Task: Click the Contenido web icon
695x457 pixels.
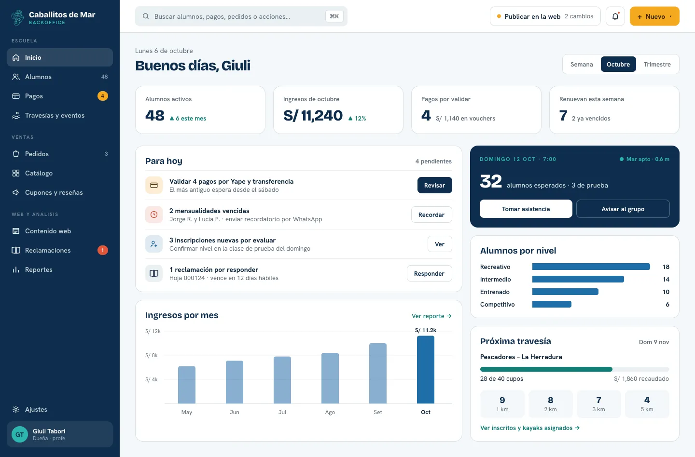Action: coord(16,231)
